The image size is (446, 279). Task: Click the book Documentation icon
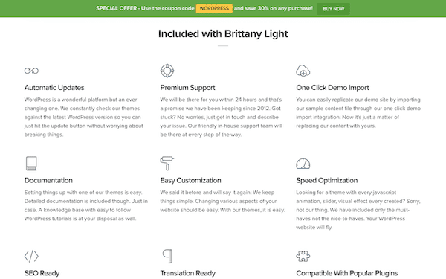pos(31,164)
